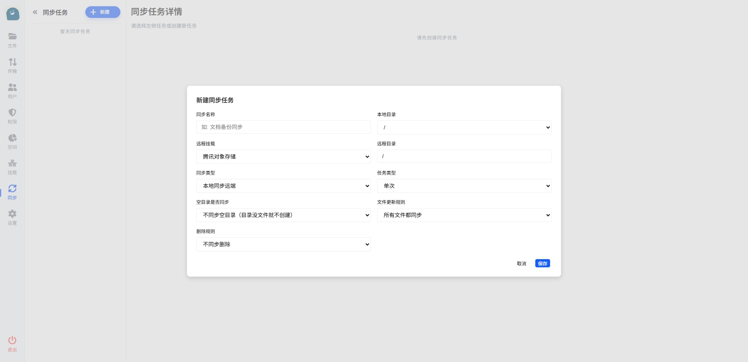Click the app logo avatar at top left

(13, 14)
